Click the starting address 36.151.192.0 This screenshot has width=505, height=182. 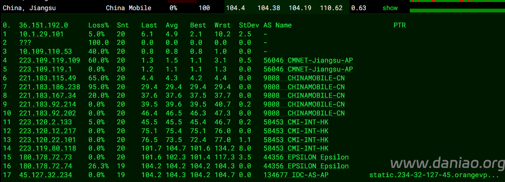[43, 25]
